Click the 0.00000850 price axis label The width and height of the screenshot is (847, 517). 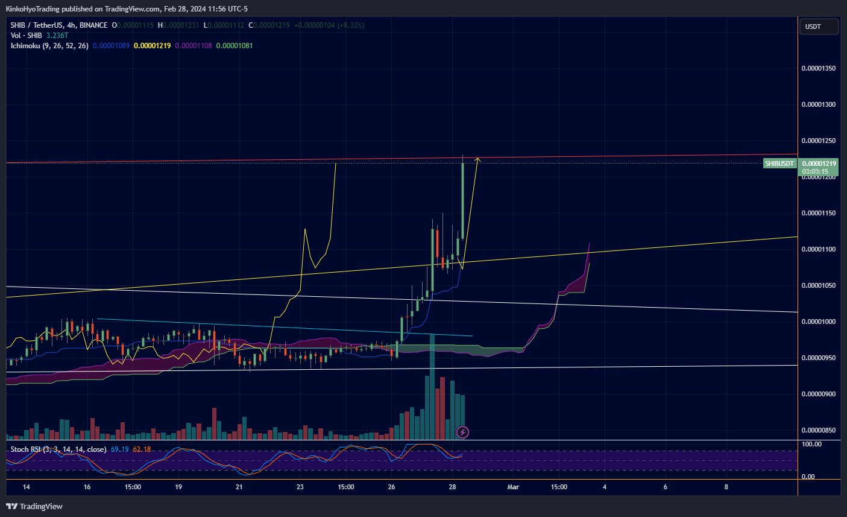click(819, 430)
